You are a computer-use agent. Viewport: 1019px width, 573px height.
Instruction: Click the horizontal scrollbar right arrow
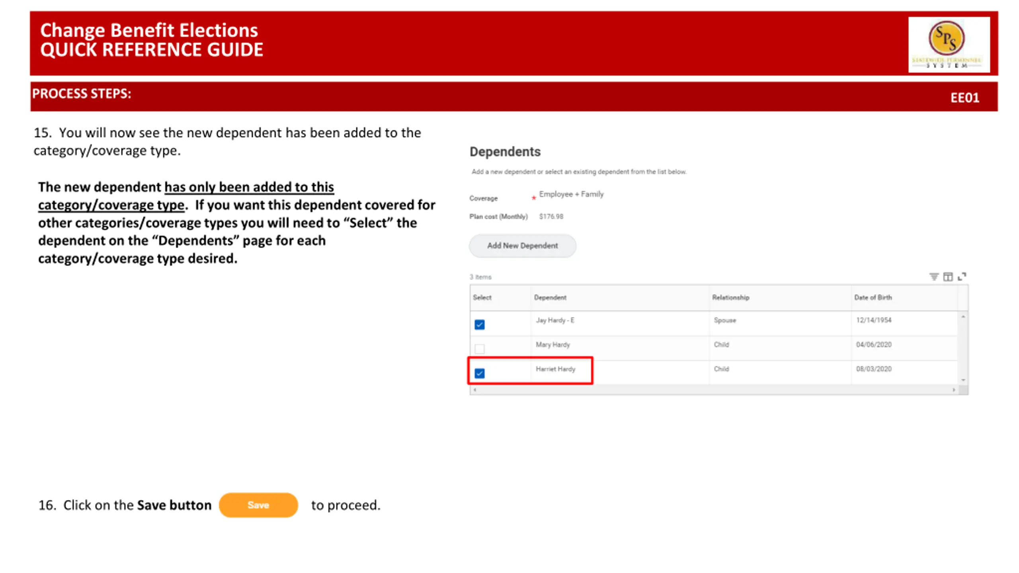(954, 390)
